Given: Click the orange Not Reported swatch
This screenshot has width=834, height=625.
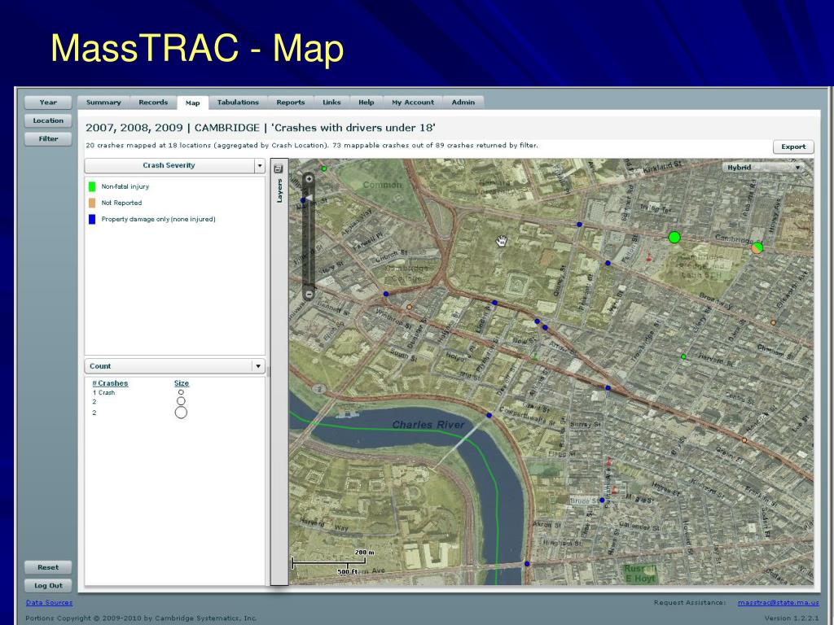Looking at the screenshot, I should tap(92, 203).
